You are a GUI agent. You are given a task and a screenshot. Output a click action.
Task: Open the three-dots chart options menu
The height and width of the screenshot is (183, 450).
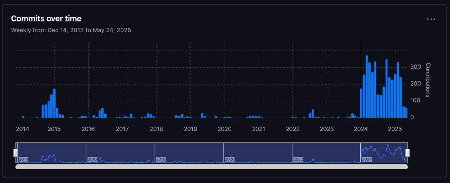[431, 19]
